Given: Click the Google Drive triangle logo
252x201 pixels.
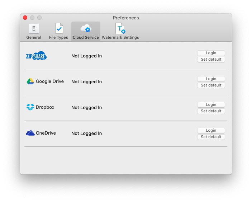Looking at the screenshot, I should 30,81.
